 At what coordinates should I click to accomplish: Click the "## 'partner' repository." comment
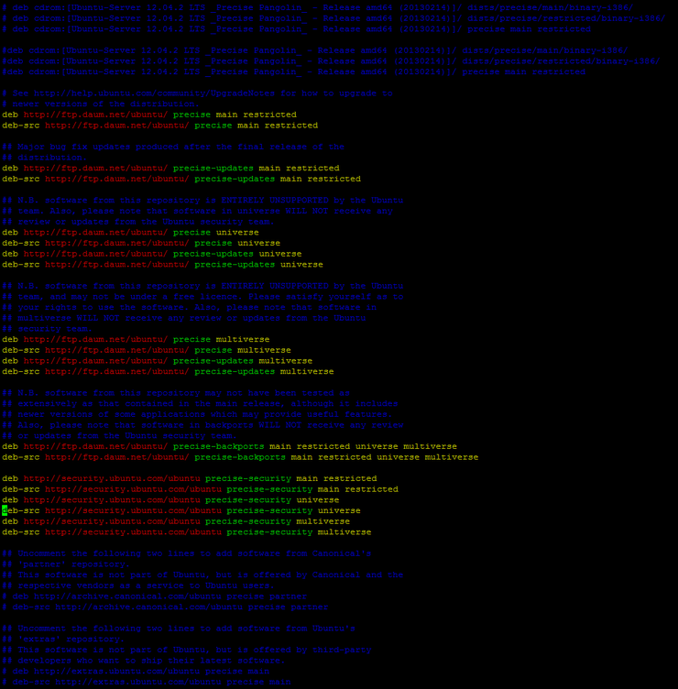click(66, 564)
